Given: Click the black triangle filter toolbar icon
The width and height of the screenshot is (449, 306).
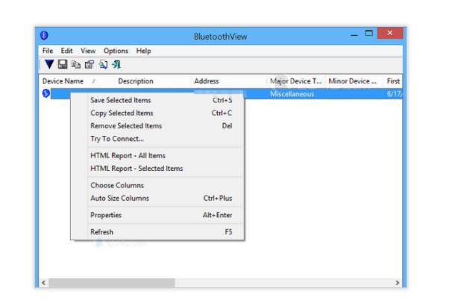Looking at the screenshot, I should (x=49, y=64).
